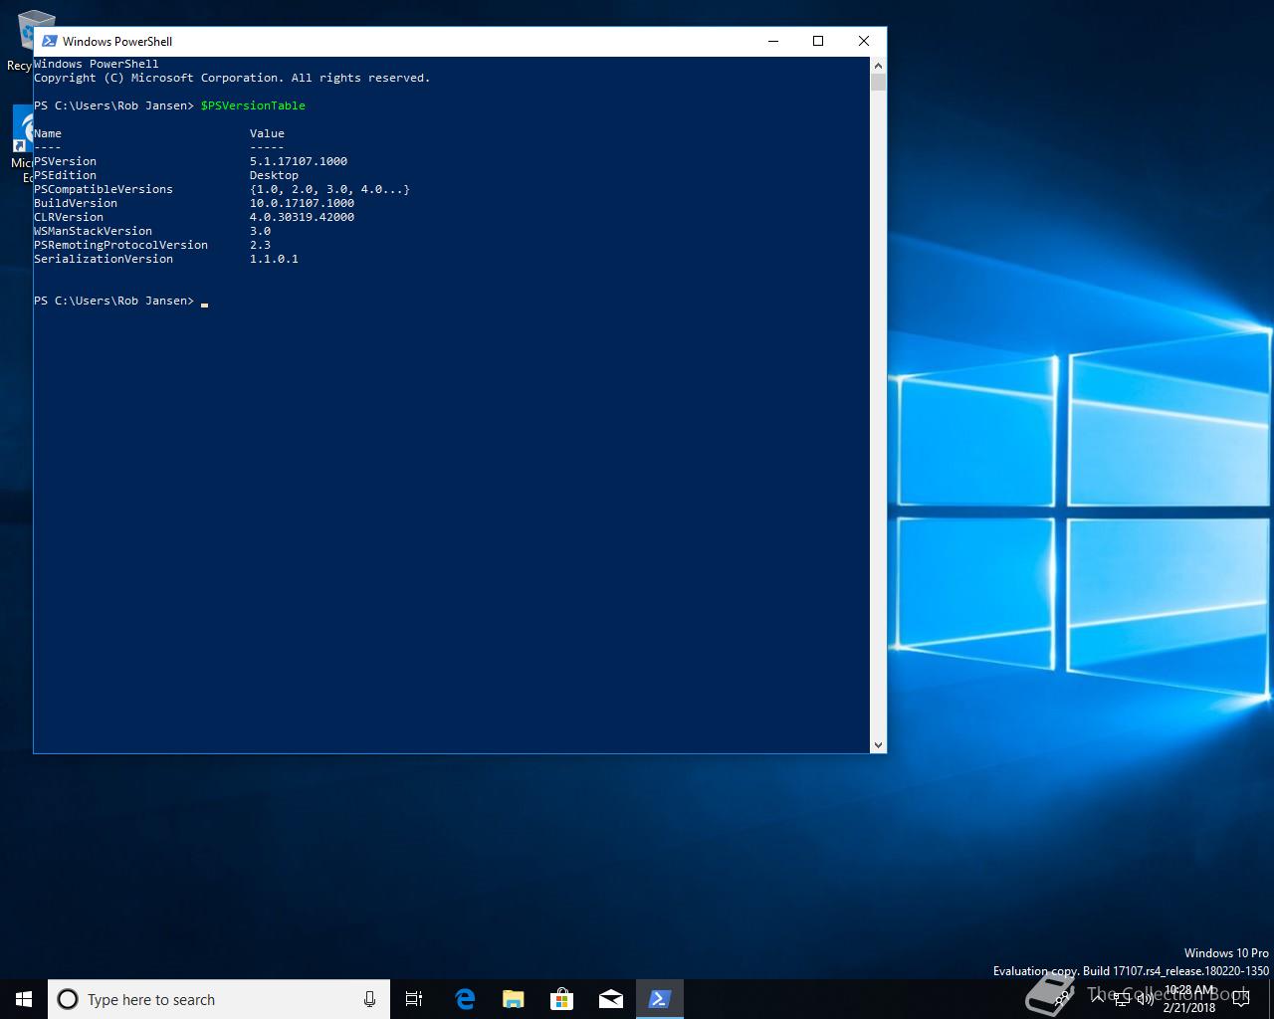
Task: Minimize the Windows PowerShell window
Action: (x=773, y=41)
